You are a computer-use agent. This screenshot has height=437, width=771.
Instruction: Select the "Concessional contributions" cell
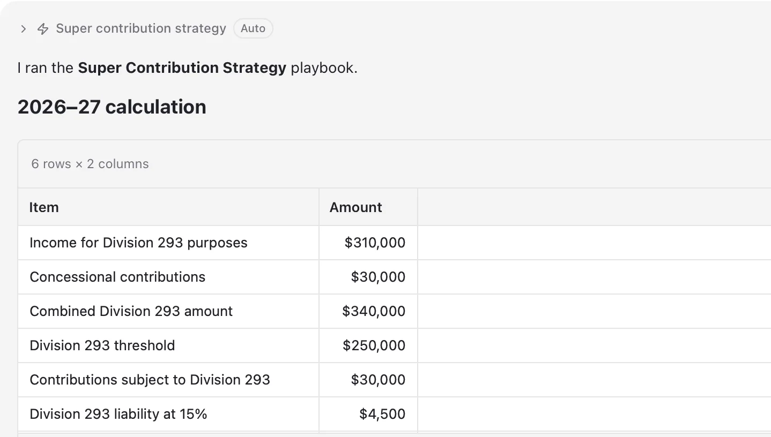(168, 277)
